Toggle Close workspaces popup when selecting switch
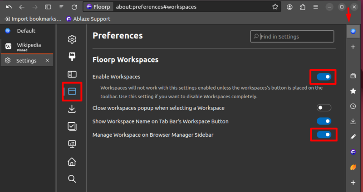This screenshot has height=192, width=363. (324, 108)
